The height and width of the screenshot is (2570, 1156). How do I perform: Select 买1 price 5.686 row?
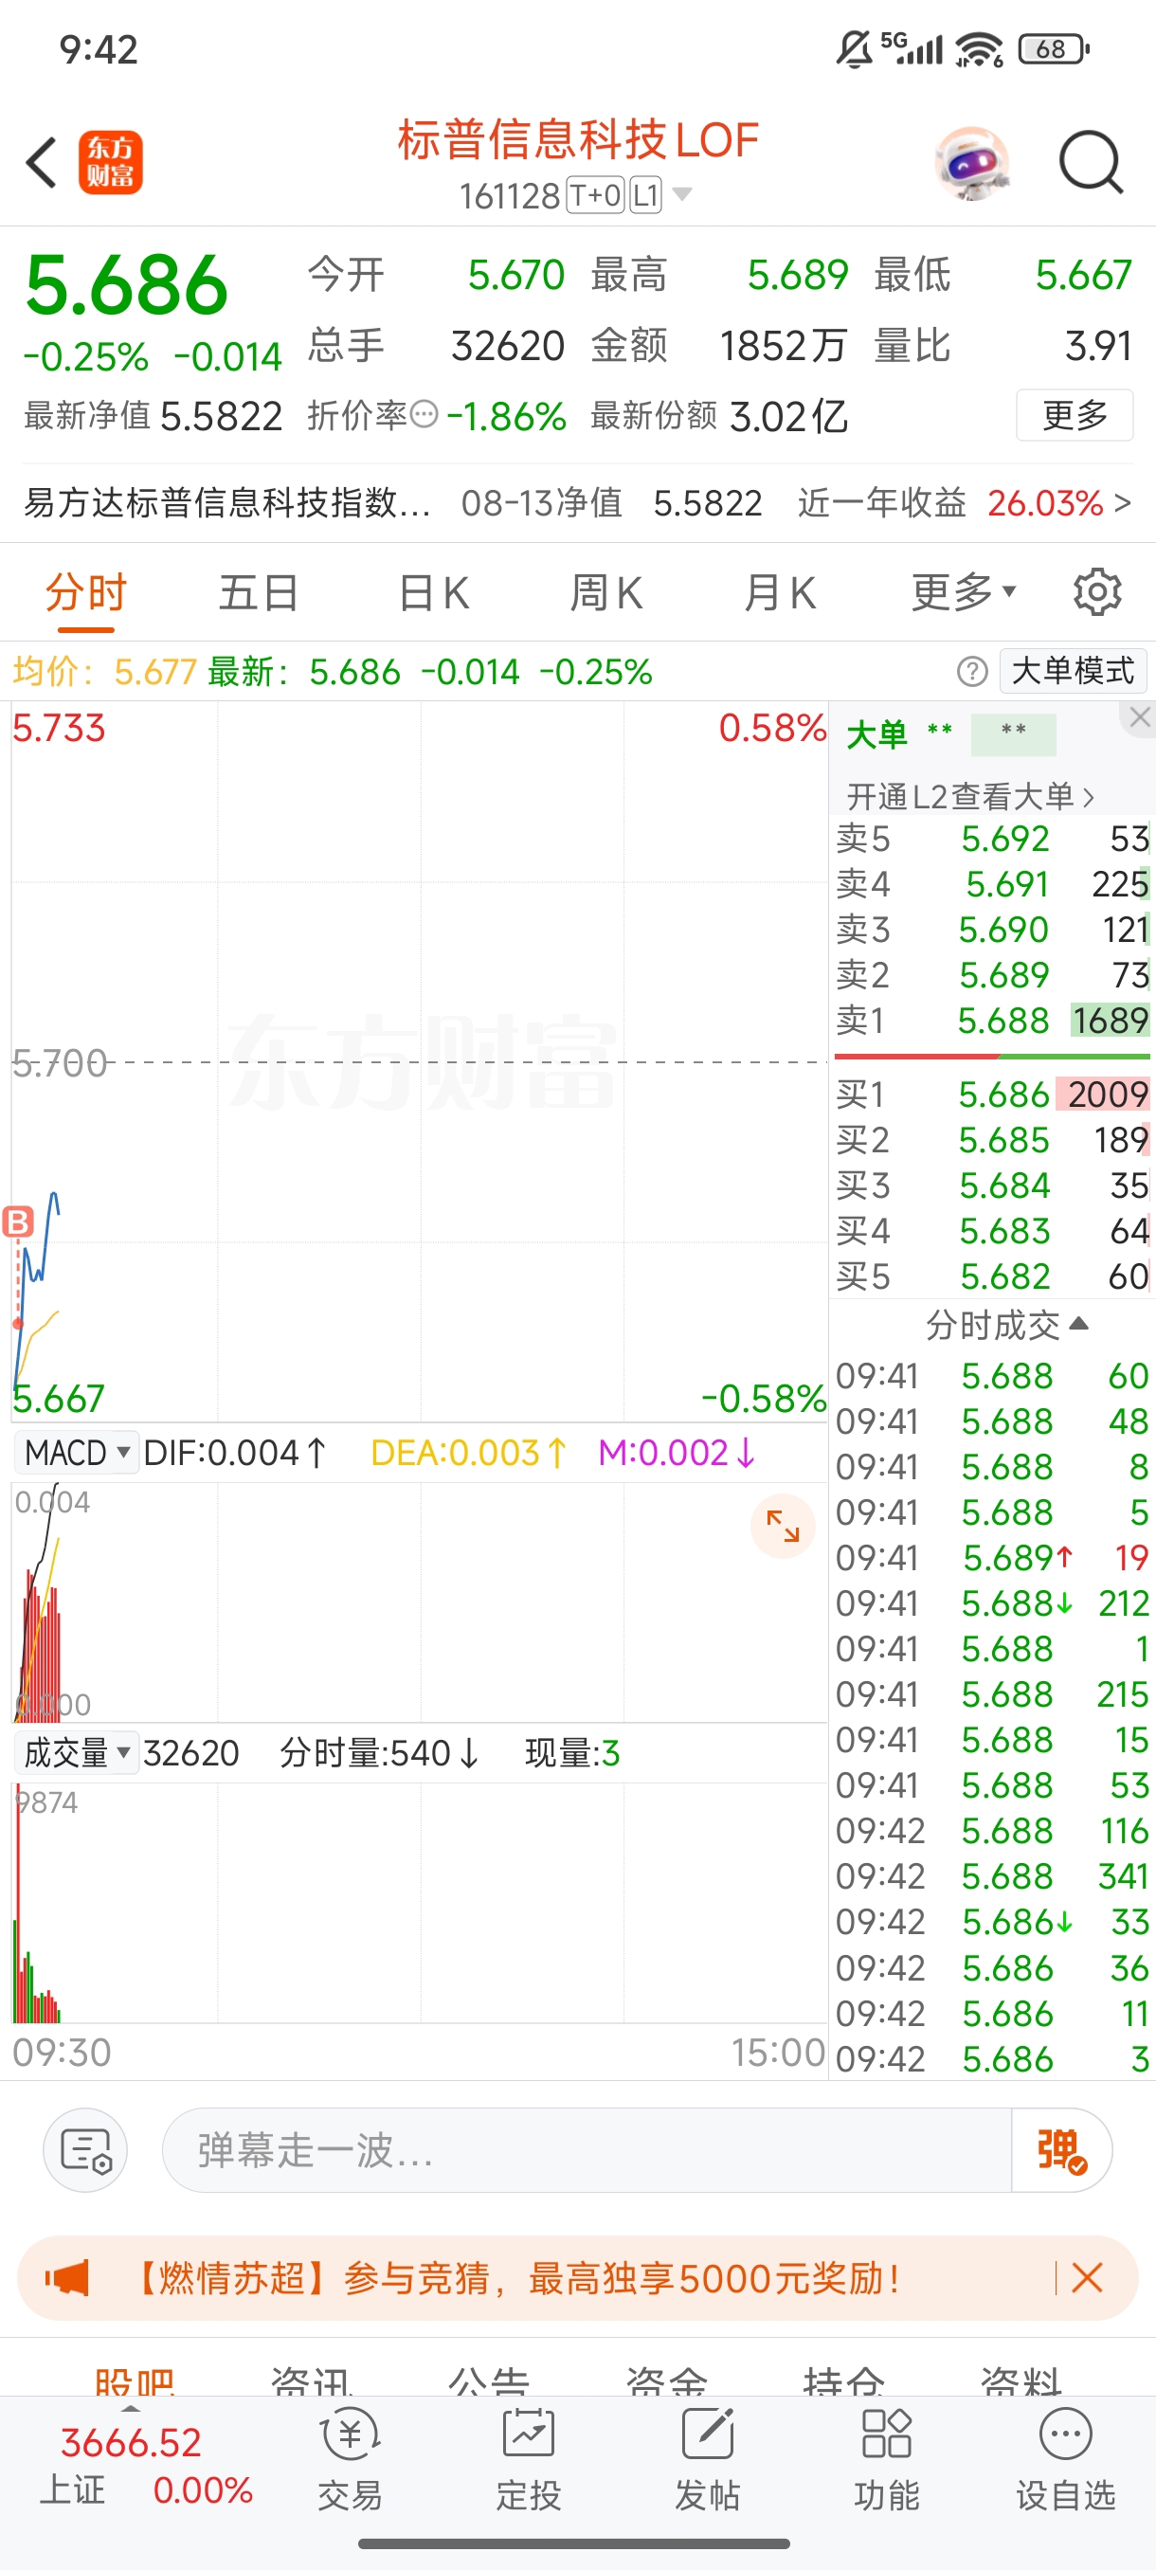[992, 1095]
